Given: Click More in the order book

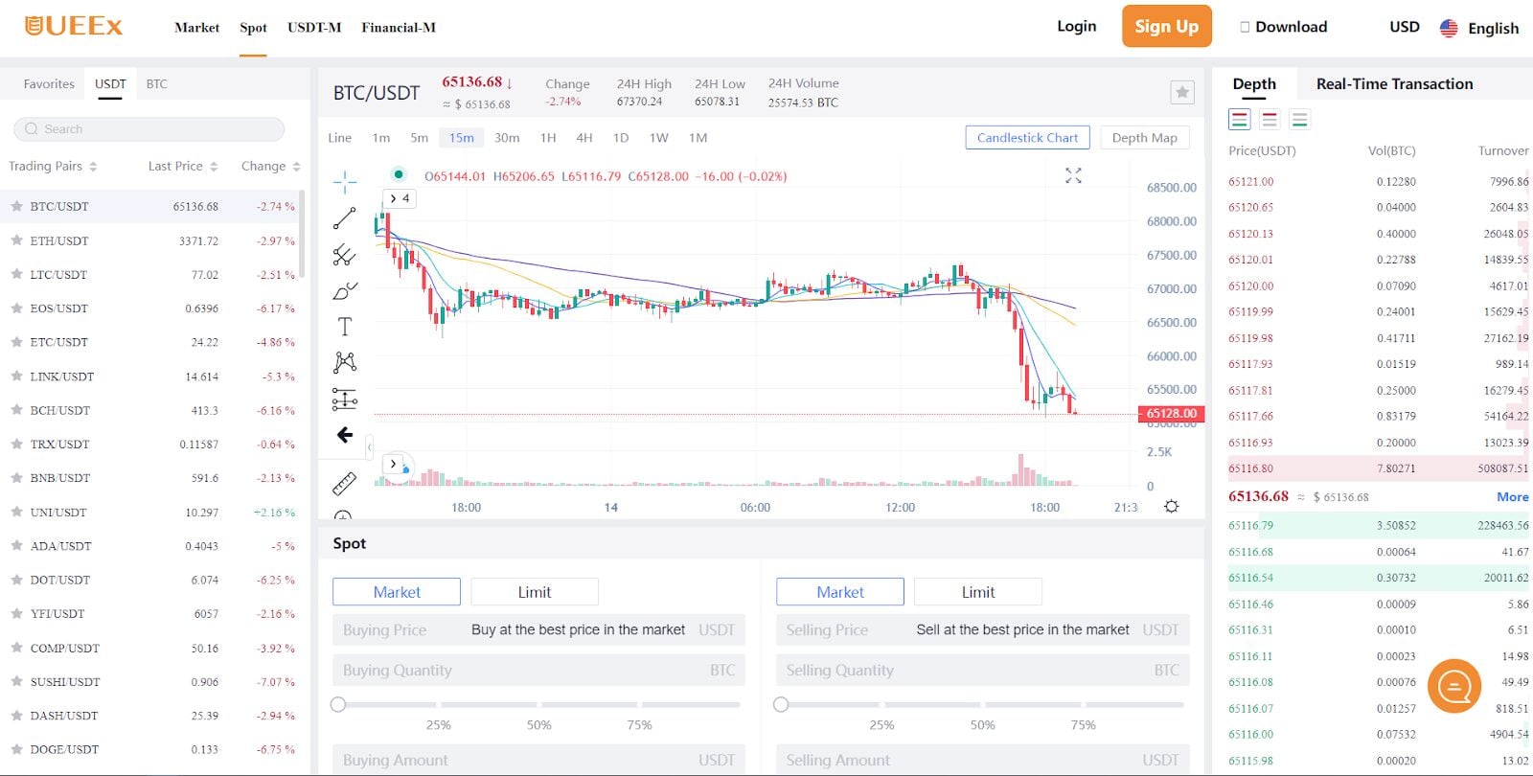Looking at the screenshot, I should (x=1513, y=496).
